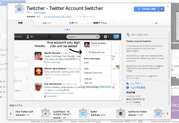
Task: Click the Hide Twitter Guff star rating
Action: pyautogui.click(x=20, y=115)
